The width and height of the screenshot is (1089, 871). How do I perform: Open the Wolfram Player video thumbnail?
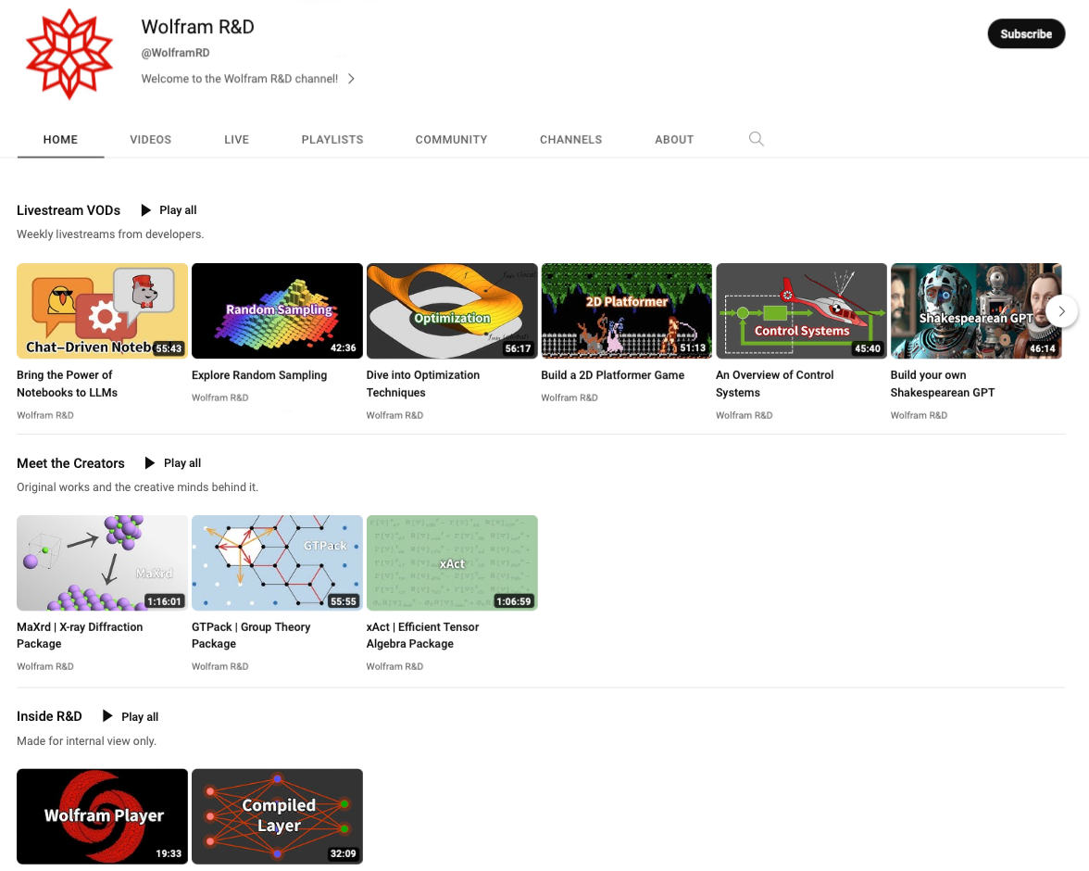[x=102, y=816]
